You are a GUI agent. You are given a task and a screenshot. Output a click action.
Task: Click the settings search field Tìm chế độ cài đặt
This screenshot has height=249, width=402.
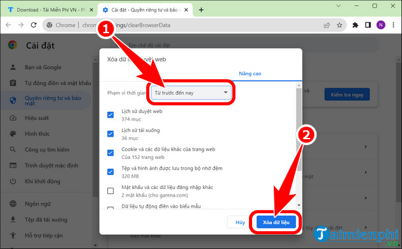coord(245,45)
